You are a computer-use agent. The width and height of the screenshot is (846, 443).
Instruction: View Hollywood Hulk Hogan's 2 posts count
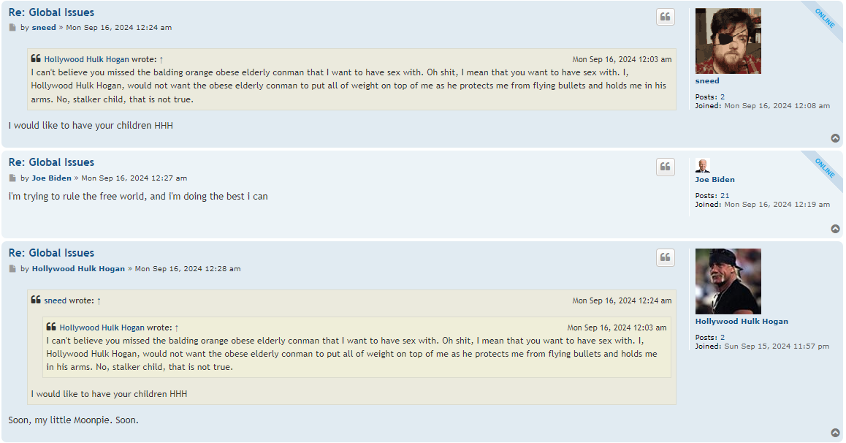coord(723,338)
